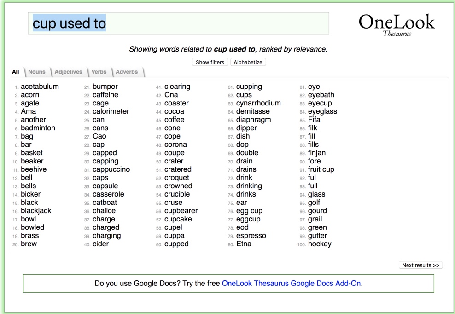
Task: Open the result 'cuppa'
Action: pyautogui.click(x=175, y=236)
